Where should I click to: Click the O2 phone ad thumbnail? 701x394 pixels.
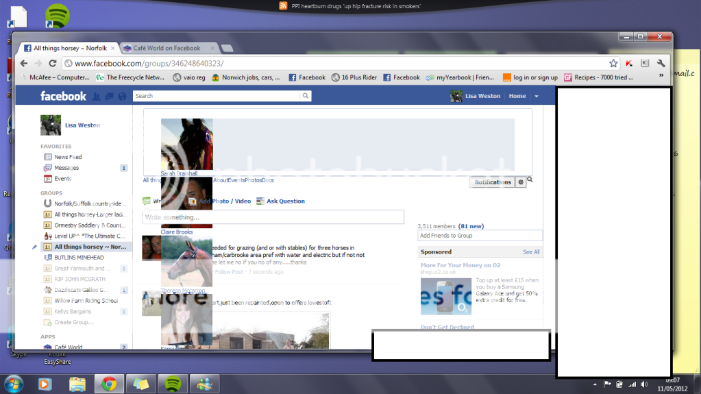point(446,297)
